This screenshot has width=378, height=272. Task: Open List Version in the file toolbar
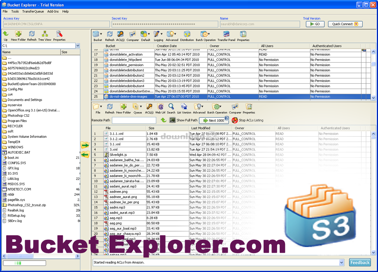(184, 108)
